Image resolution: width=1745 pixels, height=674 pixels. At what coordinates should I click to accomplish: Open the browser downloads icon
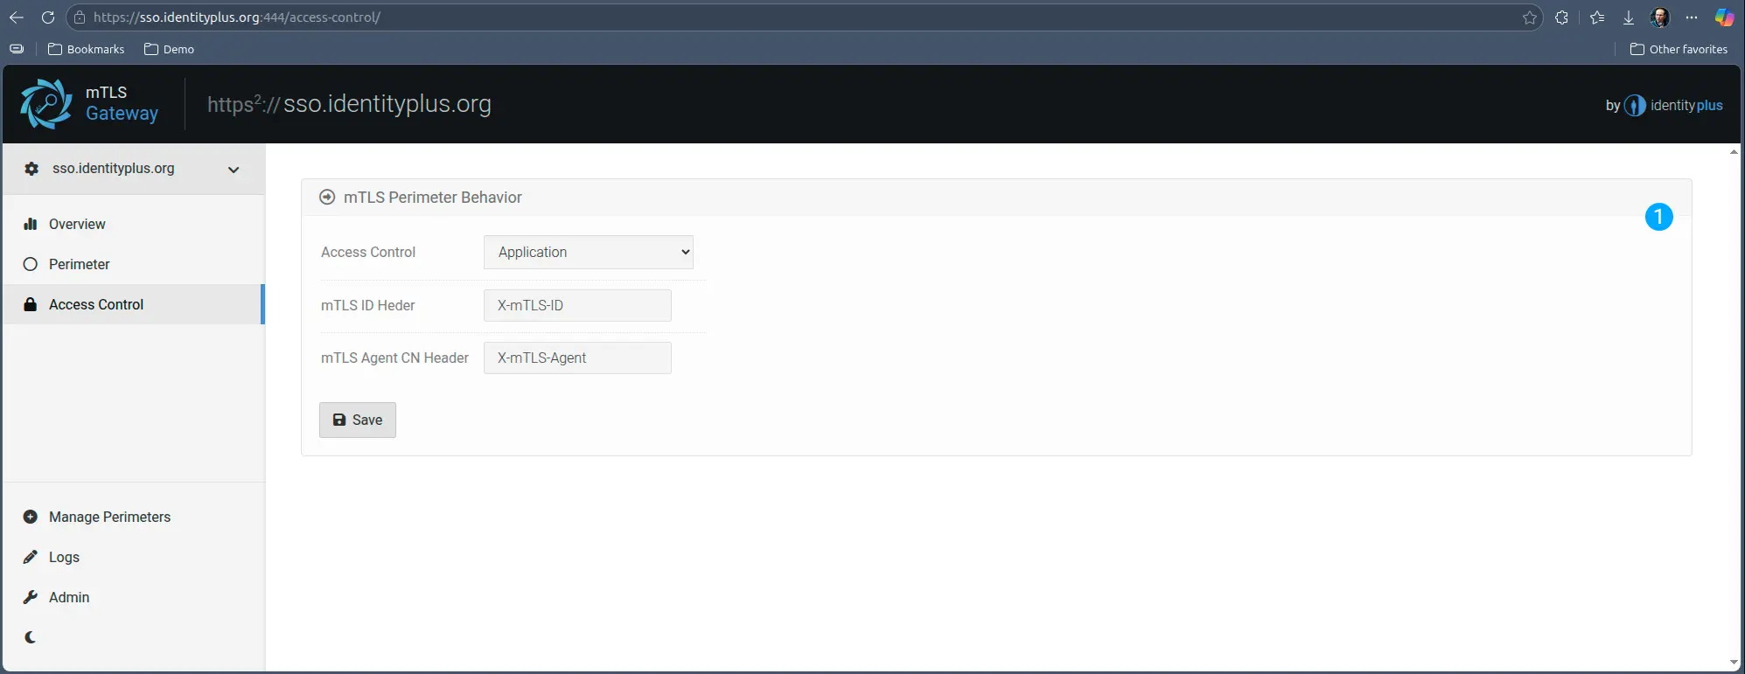coord(1628,17)
